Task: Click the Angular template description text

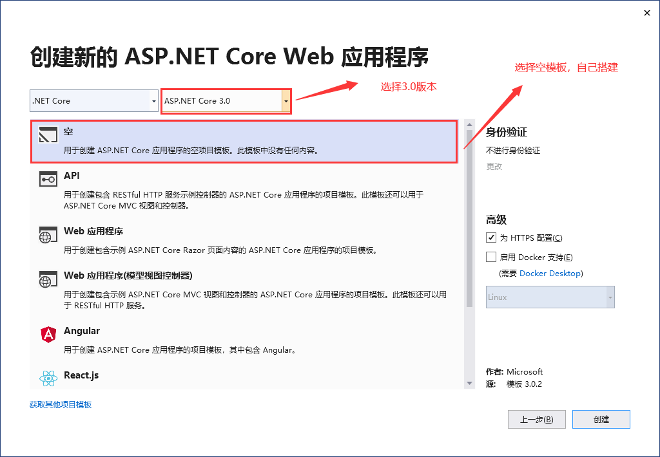Action: coord(180,350)
